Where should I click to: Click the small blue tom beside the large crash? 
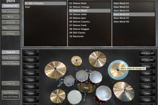click(x=70, y=81)
